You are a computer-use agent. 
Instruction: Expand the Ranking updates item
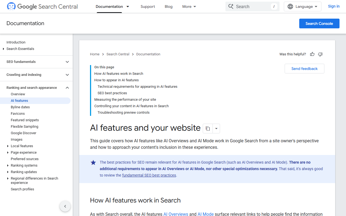pyautogui.click(x=8, y=172)
